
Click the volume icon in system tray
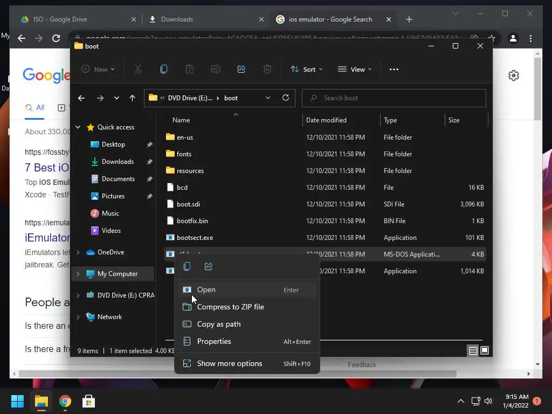(x=488, y=401)
